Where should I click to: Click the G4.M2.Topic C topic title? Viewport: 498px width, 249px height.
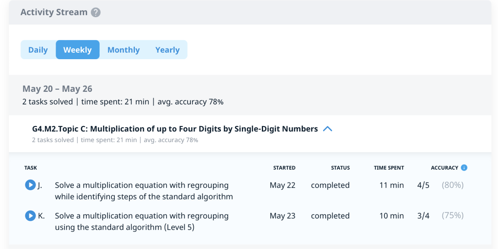175,129
